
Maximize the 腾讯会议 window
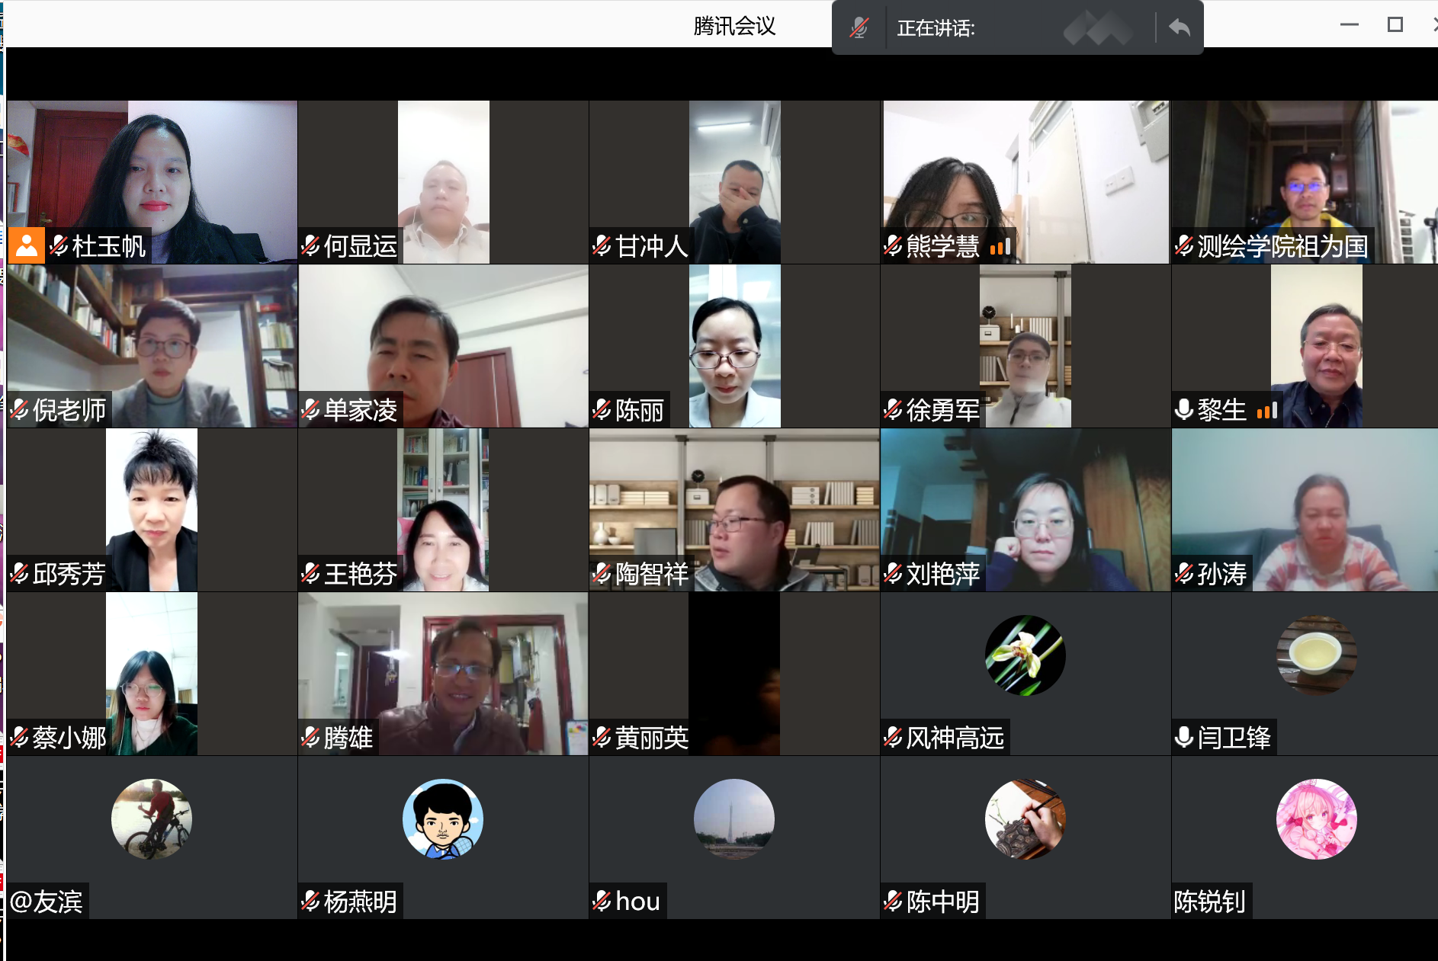pyautogui.click(x=1395, y=25)
